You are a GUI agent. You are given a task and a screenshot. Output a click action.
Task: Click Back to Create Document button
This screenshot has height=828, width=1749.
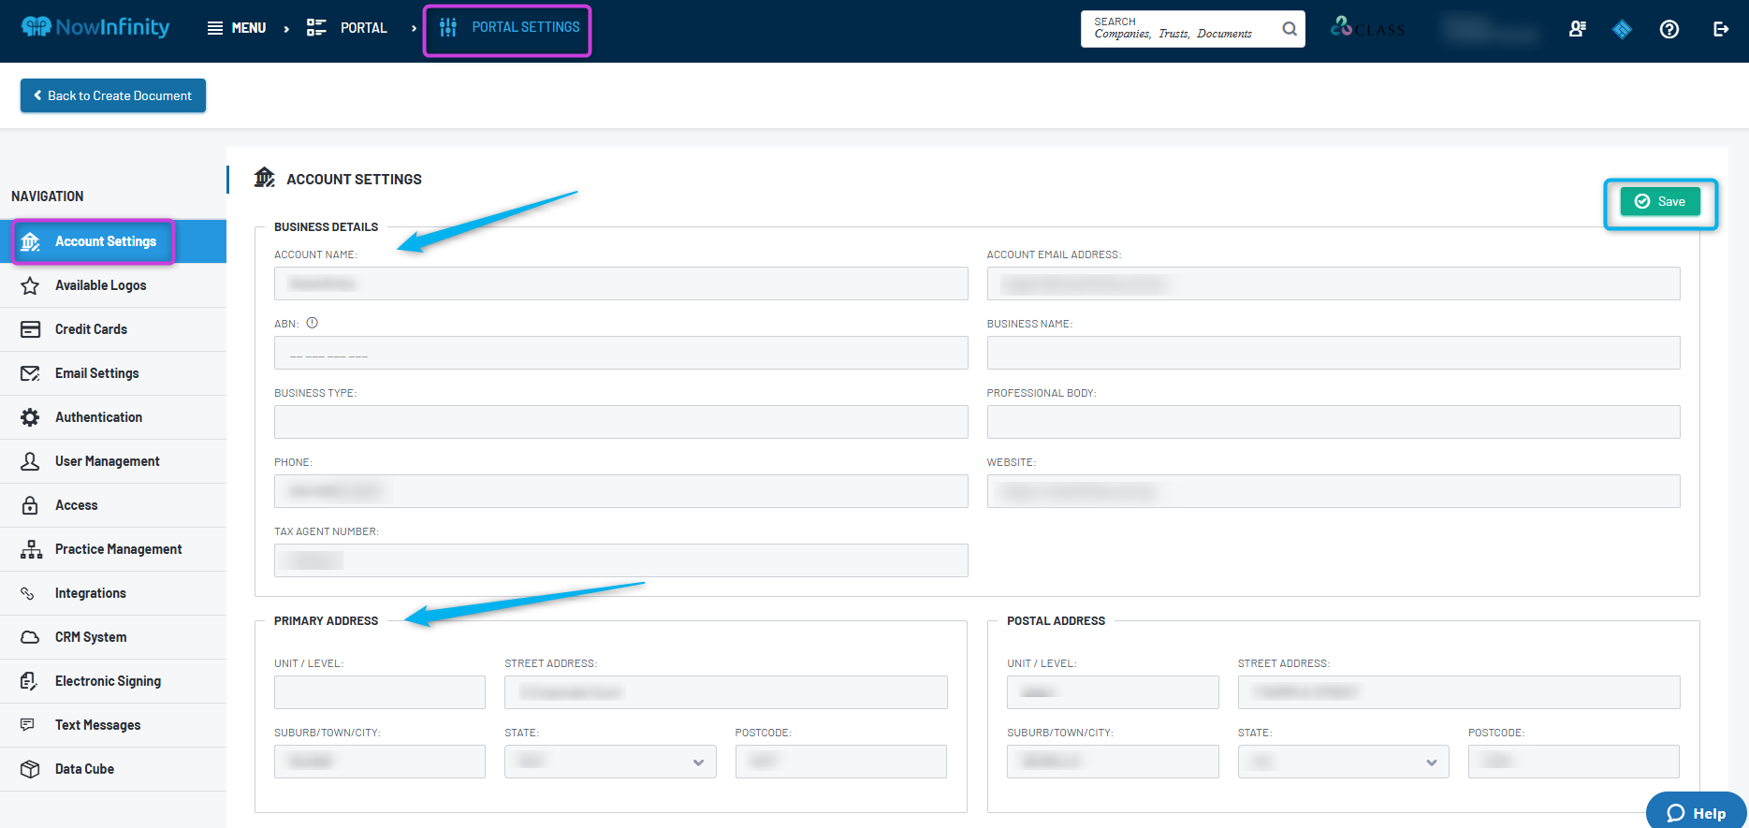click(113, 95)
